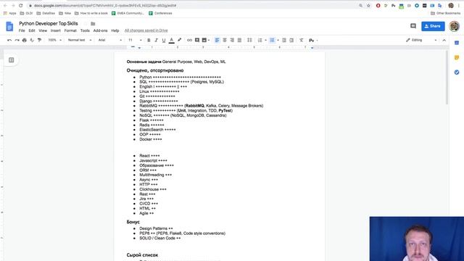This screenshot has height=261, width=464.
Task: Expand numbered list style arrow
Action: coord(265,41)
